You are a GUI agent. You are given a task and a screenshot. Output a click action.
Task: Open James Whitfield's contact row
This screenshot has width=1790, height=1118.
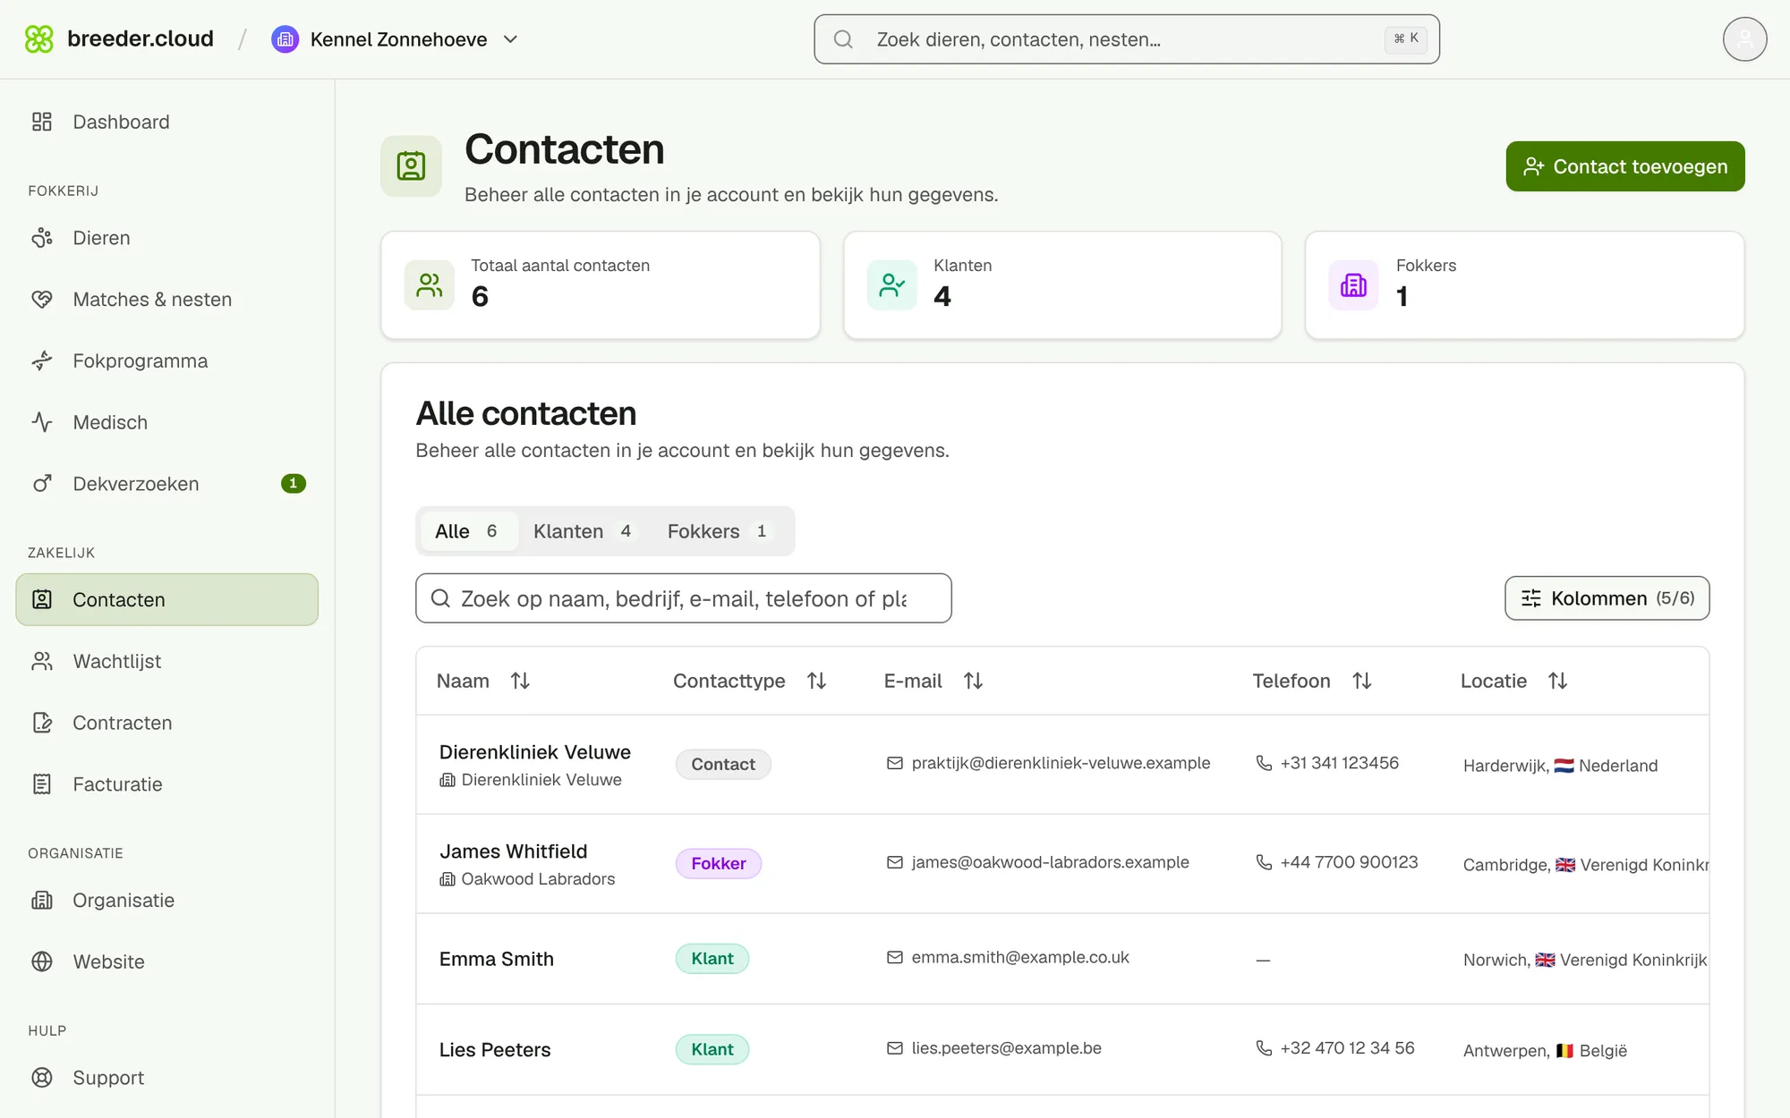[1062, 864]
